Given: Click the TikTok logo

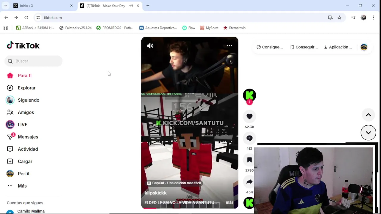Looking at the screenshot, I should (x=23, y=45).
